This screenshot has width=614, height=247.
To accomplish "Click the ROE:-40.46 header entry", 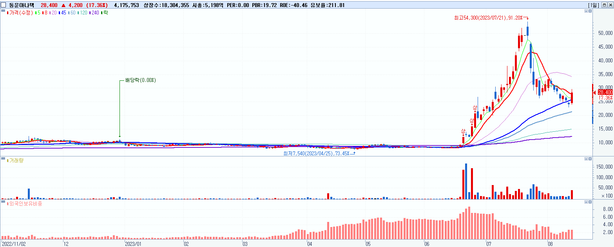I will pyautogui.click(x=293, y=5).
